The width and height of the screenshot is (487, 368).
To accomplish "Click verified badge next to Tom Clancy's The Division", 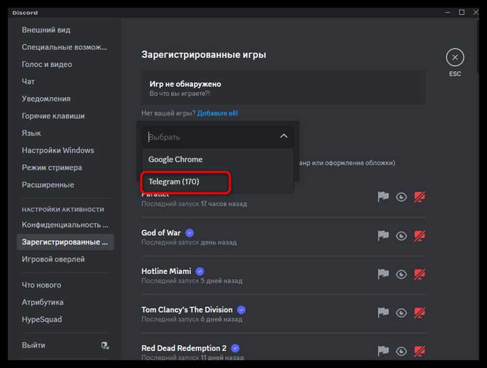I will 242,310.
